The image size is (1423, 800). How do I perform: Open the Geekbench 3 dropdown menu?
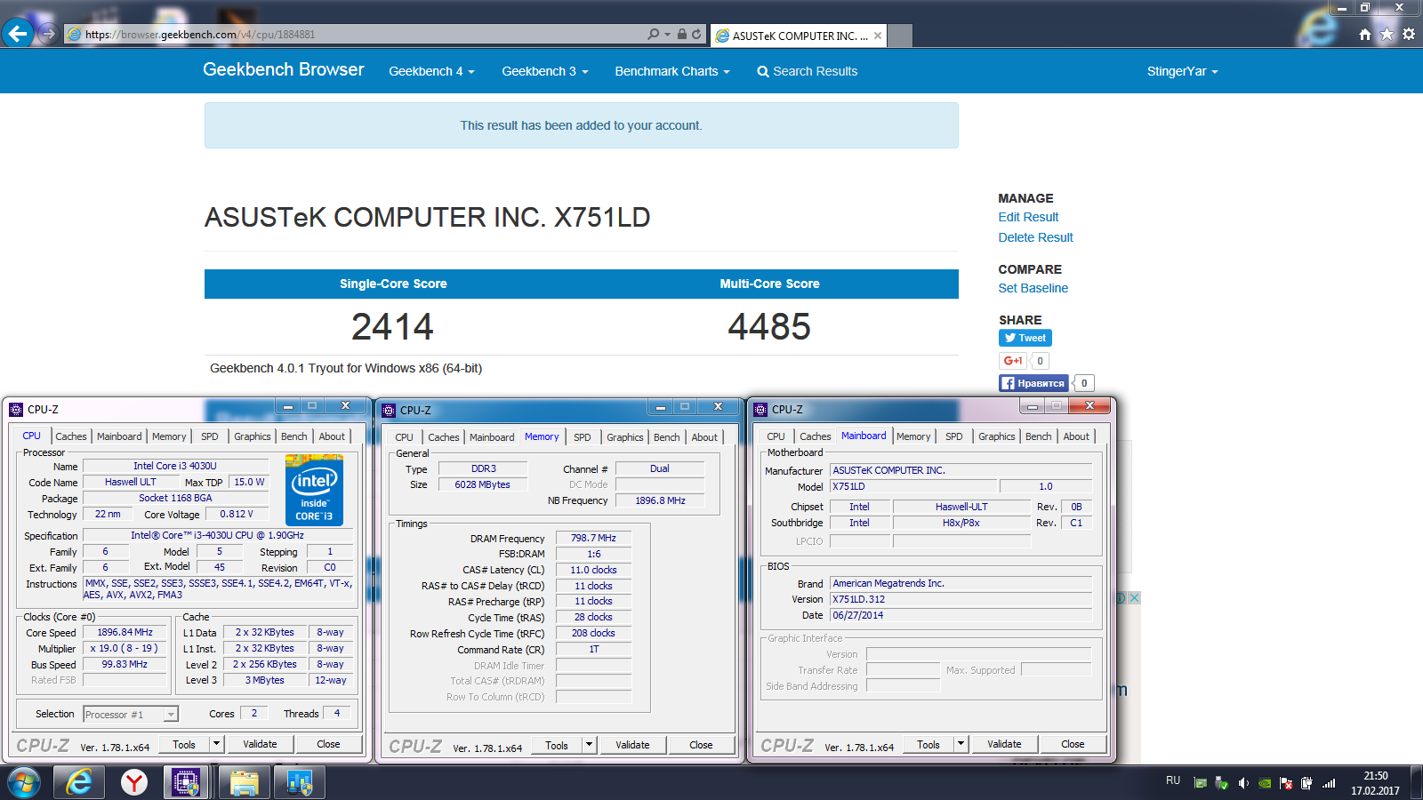[x=544, y=71]
